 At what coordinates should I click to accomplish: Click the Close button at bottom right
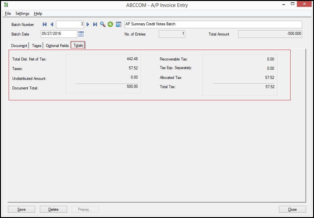click(x=292, y=209)
